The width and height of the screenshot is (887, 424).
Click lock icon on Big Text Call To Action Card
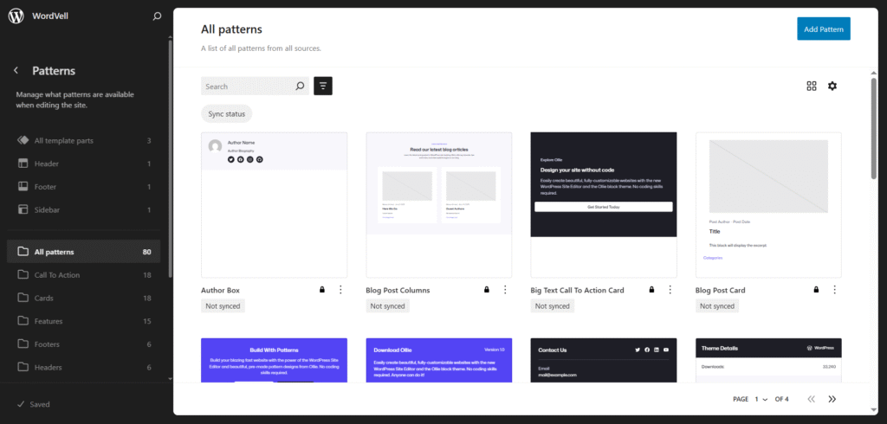[651, 290]
